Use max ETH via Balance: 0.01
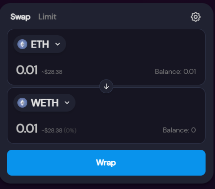Screen dimensions: 215x189 [175, 71]
